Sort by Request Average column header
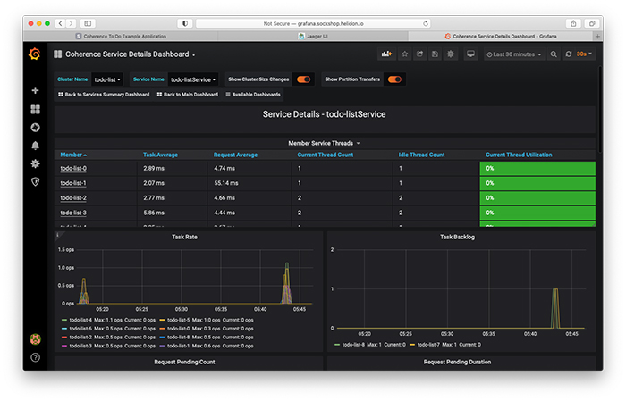The height and width of the screenshot is (401, 626). click(x=235, y=155)
